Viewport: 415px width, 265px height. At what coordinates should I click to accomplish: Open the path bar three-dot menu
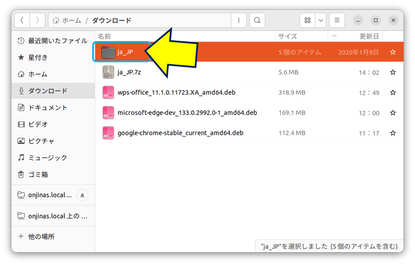pos(239,20)
